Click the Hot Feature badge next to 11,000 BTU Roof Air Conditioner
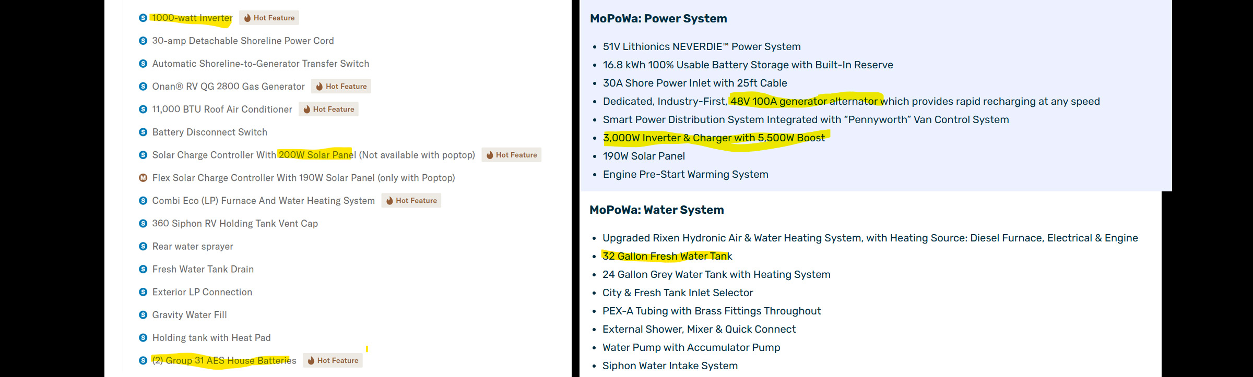This screenshot has height=377, width=1253. click(x=328, y=110)
